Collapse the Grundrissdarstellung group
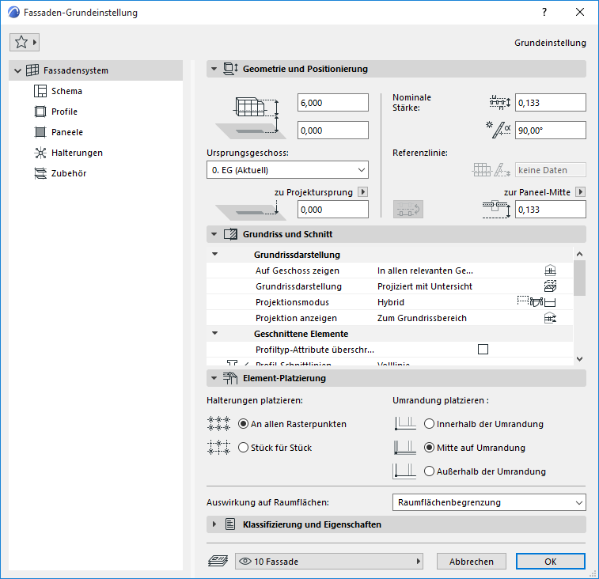The height and width of the screenshot is (579, 599). tap(215, 255)
